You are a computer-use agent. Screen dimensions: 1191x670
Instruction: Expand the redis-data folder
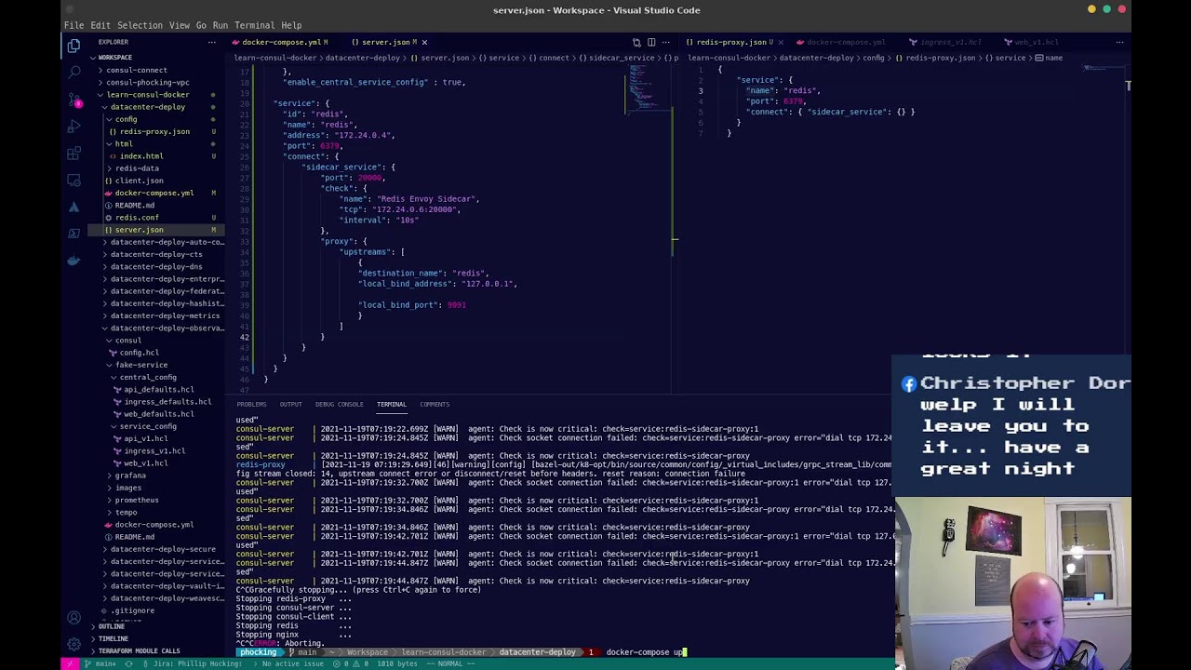(x=137, y=168)
